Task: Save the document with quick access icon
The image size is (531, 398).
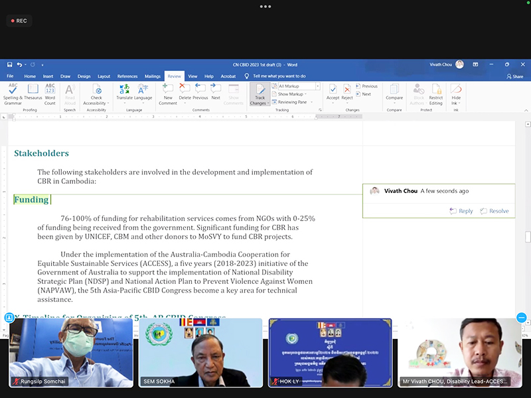Action: (9, 64)
